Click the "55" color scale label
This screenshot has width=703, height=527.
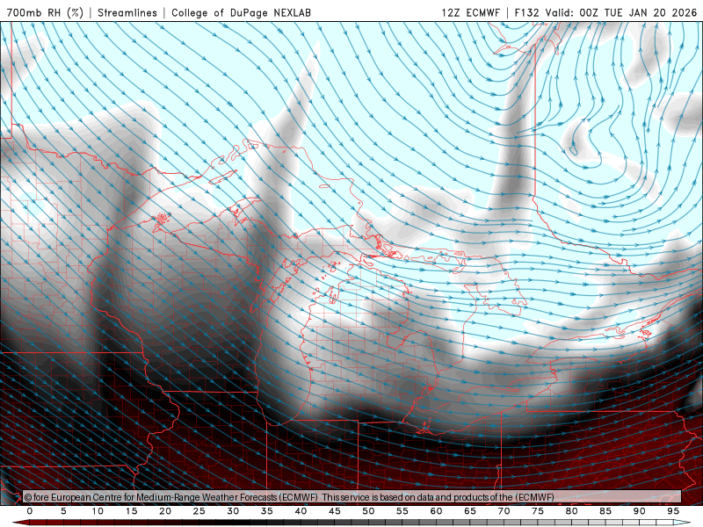(402, 511)
